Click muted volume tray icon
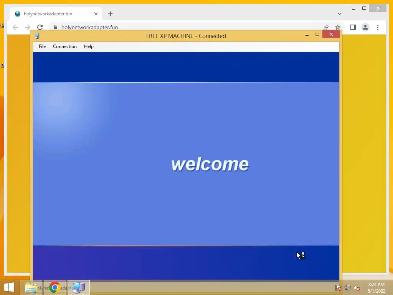The width and height of the screenshot is (393, 295). [x=357, y=288]
